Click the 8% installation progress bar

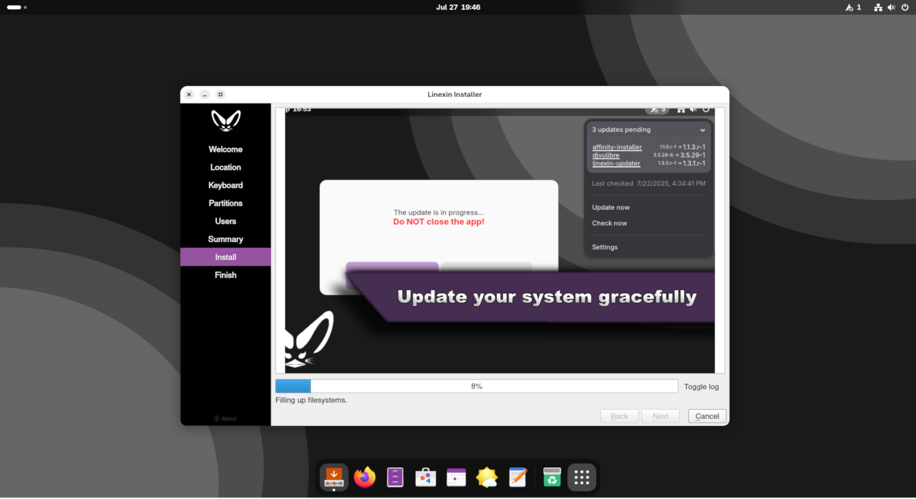point(477,386)
